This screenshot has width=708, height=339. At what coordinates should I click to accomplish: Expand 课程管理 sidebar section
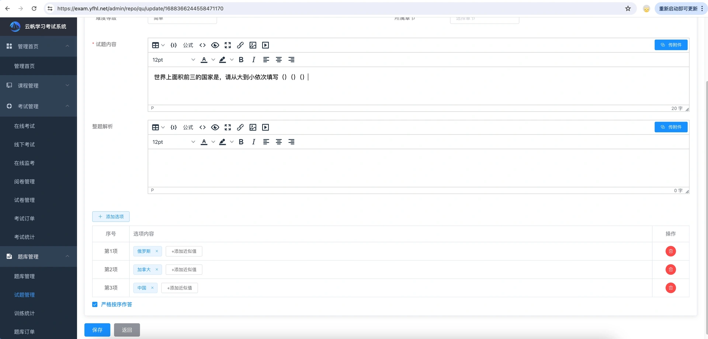click(x=38, y=85)
